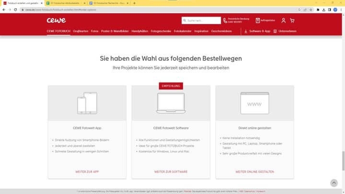Click the EMPFEHLUNG badge
Viewport: 345px width, 194px height.
click(x=171, y=86)
